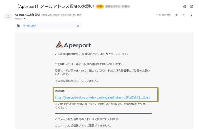Star the Aperport email

[x=176, y=15]
